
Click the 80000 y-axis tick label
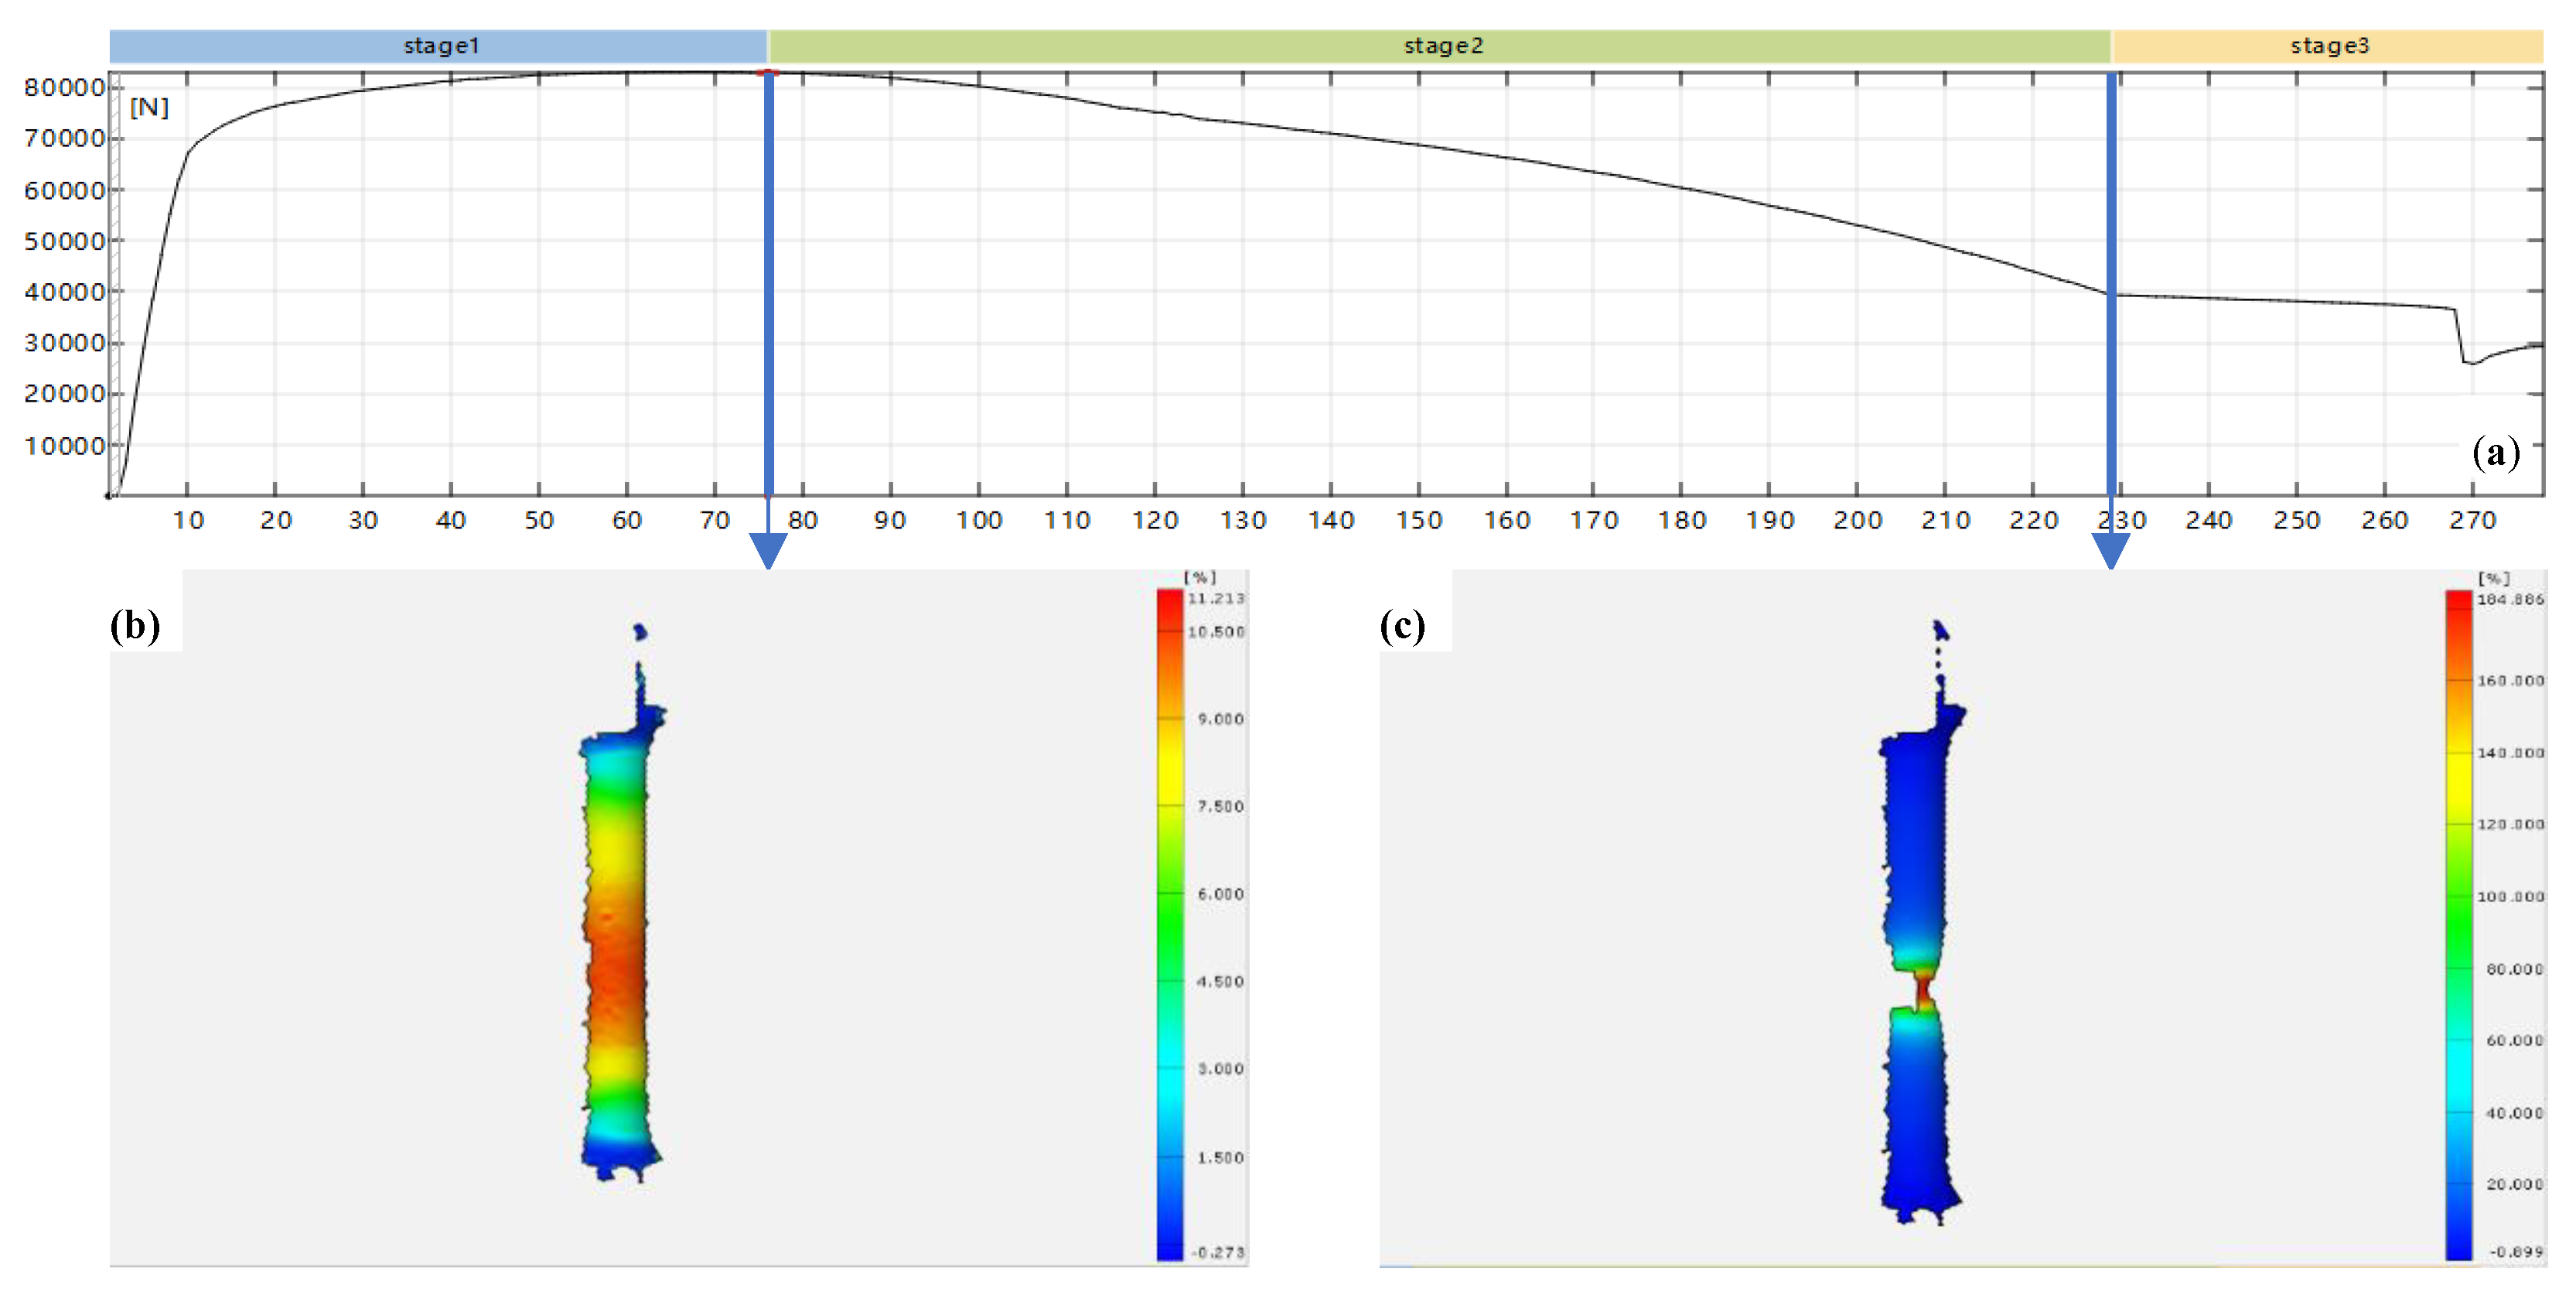[x=64, y=88]
